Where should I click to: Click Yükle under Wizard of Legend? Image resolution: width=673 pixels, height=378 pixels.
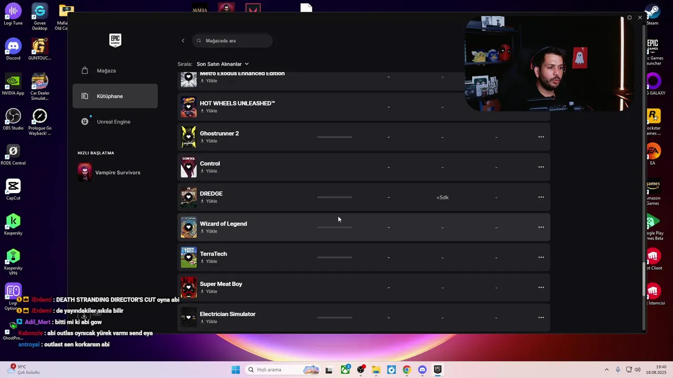click(209, 231)
